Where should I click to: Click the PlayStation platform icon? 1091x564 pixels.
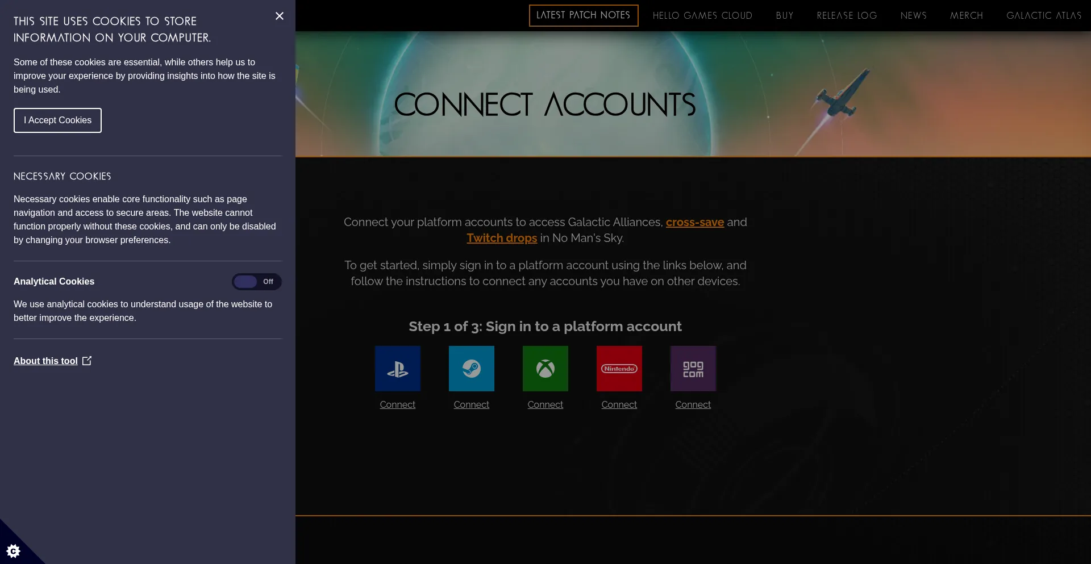tap(398, 369)
